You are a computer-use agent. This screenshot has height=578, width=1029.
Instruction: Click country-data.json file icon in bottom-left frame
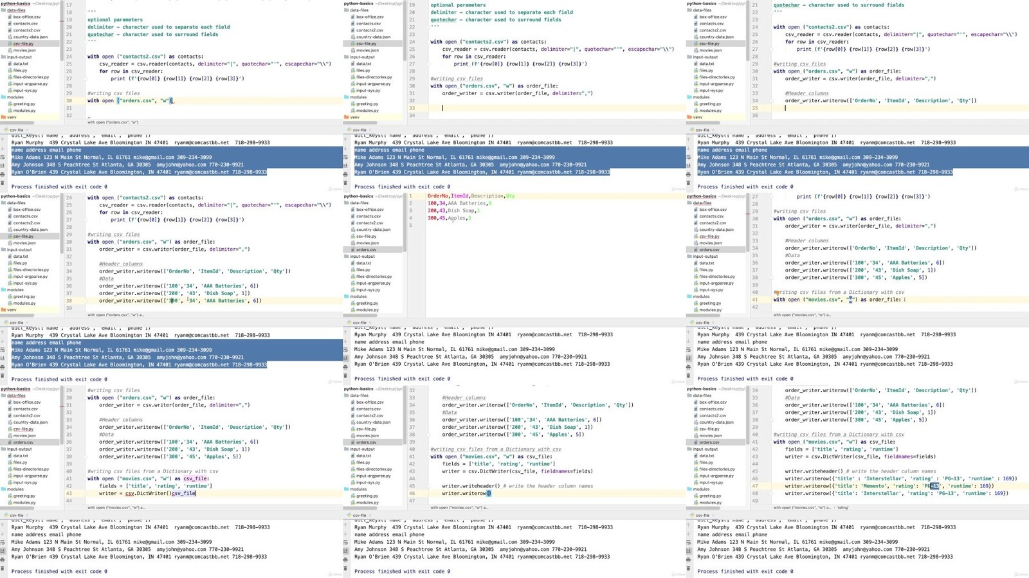10,422
